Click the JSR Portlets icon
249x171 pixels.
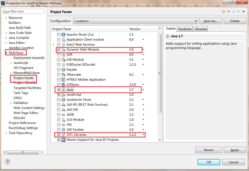[63, 129]
